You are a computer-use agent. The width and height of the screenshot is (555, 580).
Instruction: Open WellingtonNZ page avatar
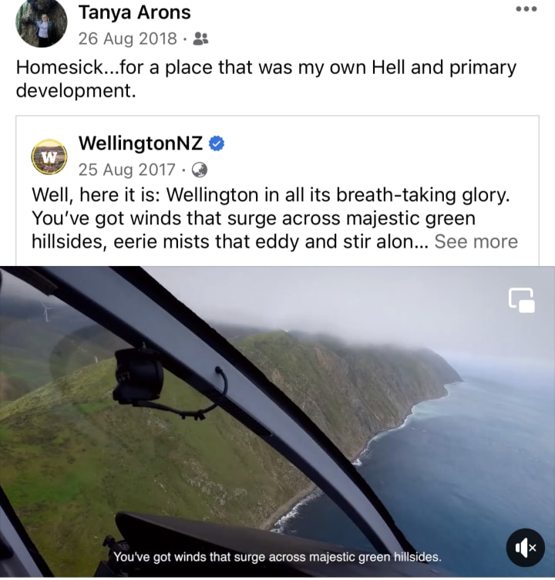(49, 157)
